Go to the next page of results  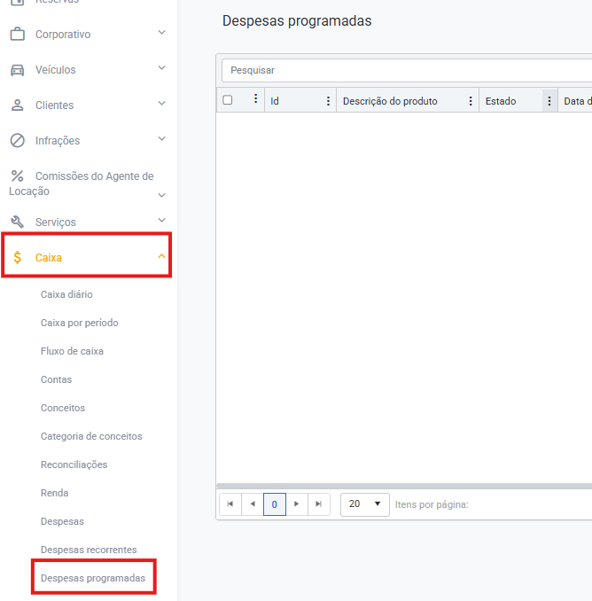[297, 504]
